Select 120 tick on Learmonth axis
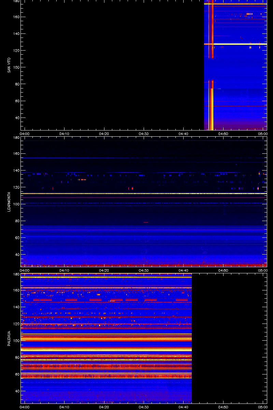The width and height of the screenshot is (273, 410). (16, 187)
